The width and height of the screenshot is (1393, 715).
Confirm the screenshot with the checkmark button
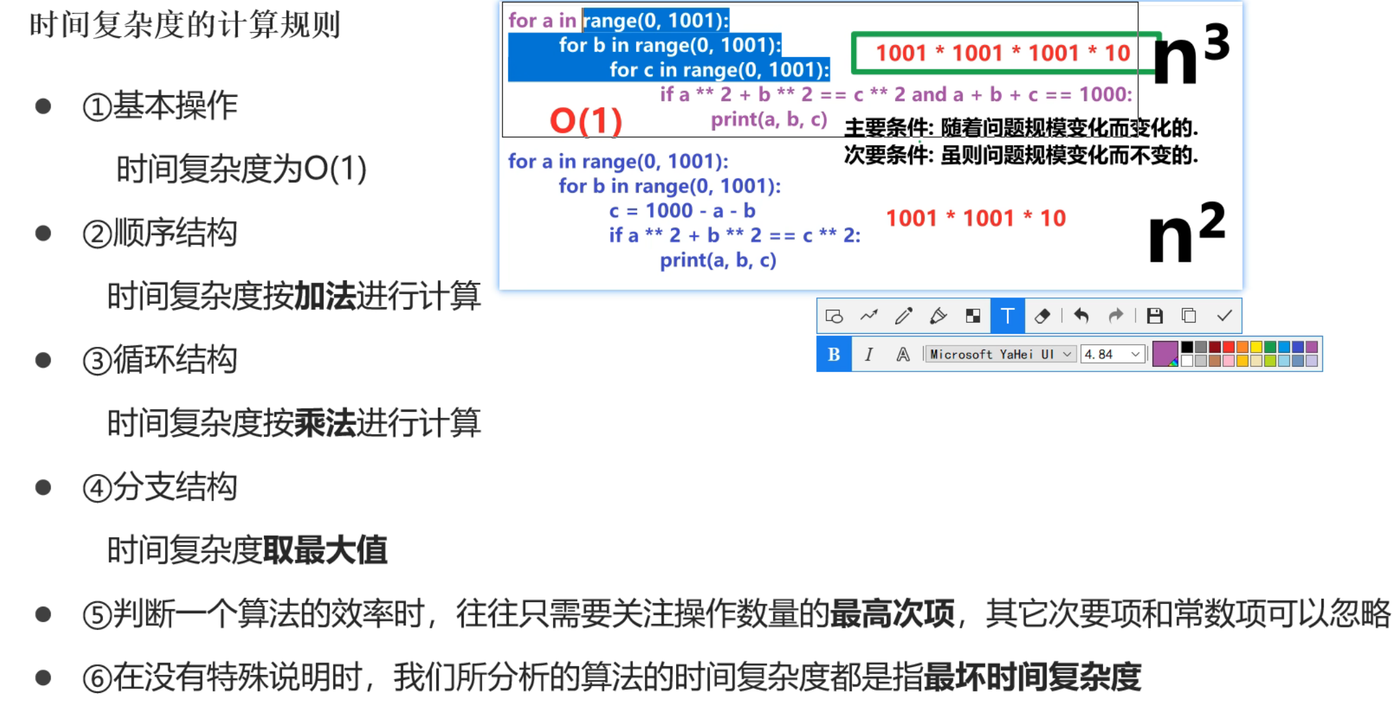tap(1225, 316)
